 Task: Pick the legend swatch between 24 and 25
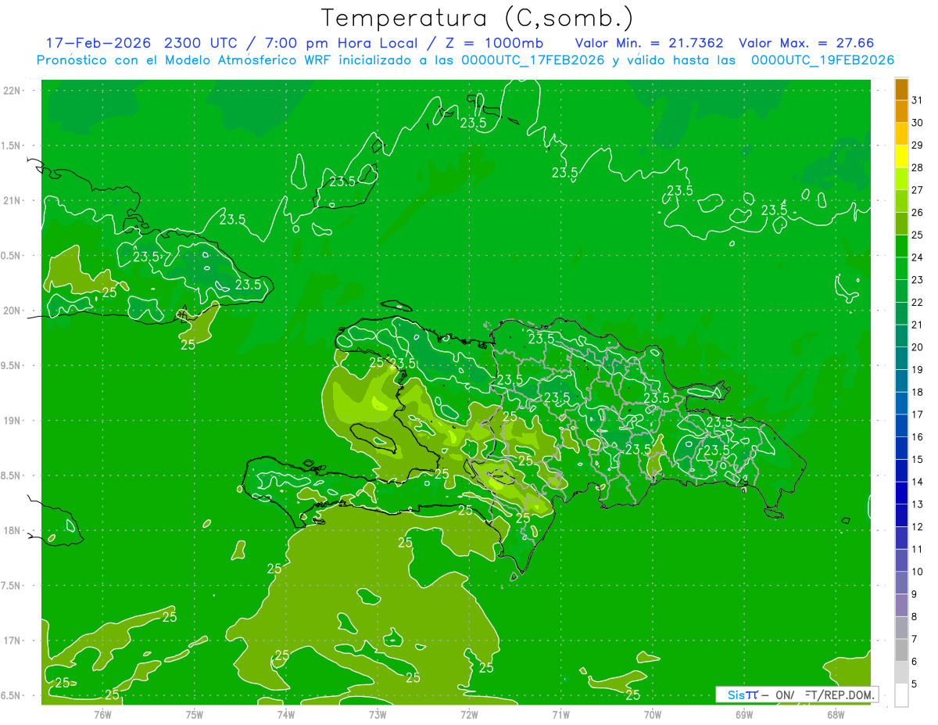point(901,246)
